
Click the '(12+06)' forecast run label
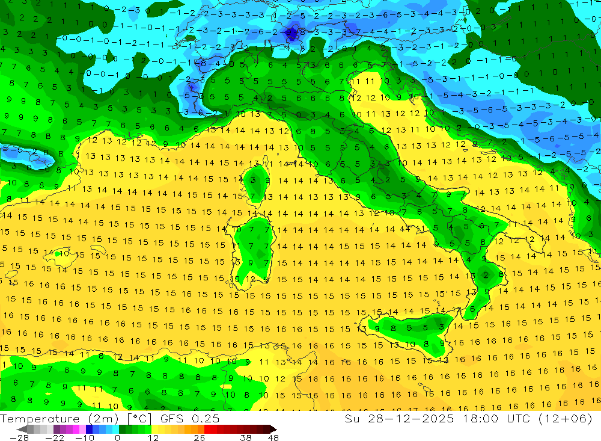[x=565, y=419]
